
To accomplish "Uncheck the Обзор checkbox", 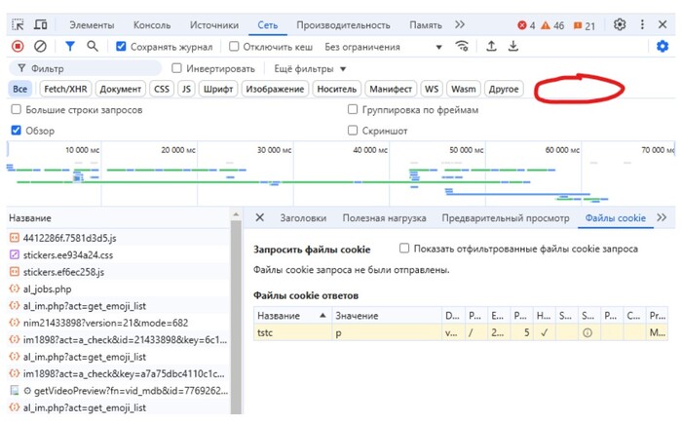I will [17, 131].
